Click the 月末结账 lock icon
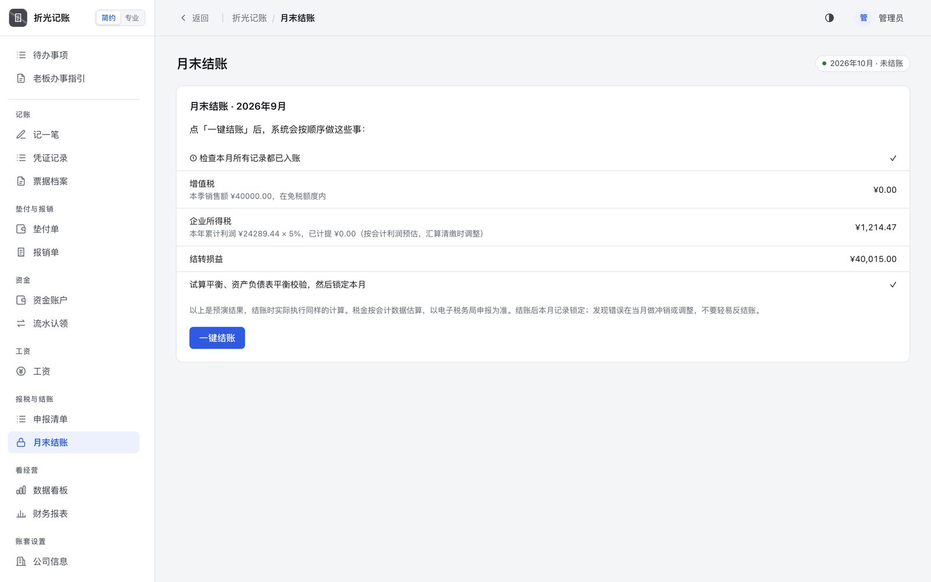Image resolution: width=931 pixels, height=582 pixels. pos(21,442)
